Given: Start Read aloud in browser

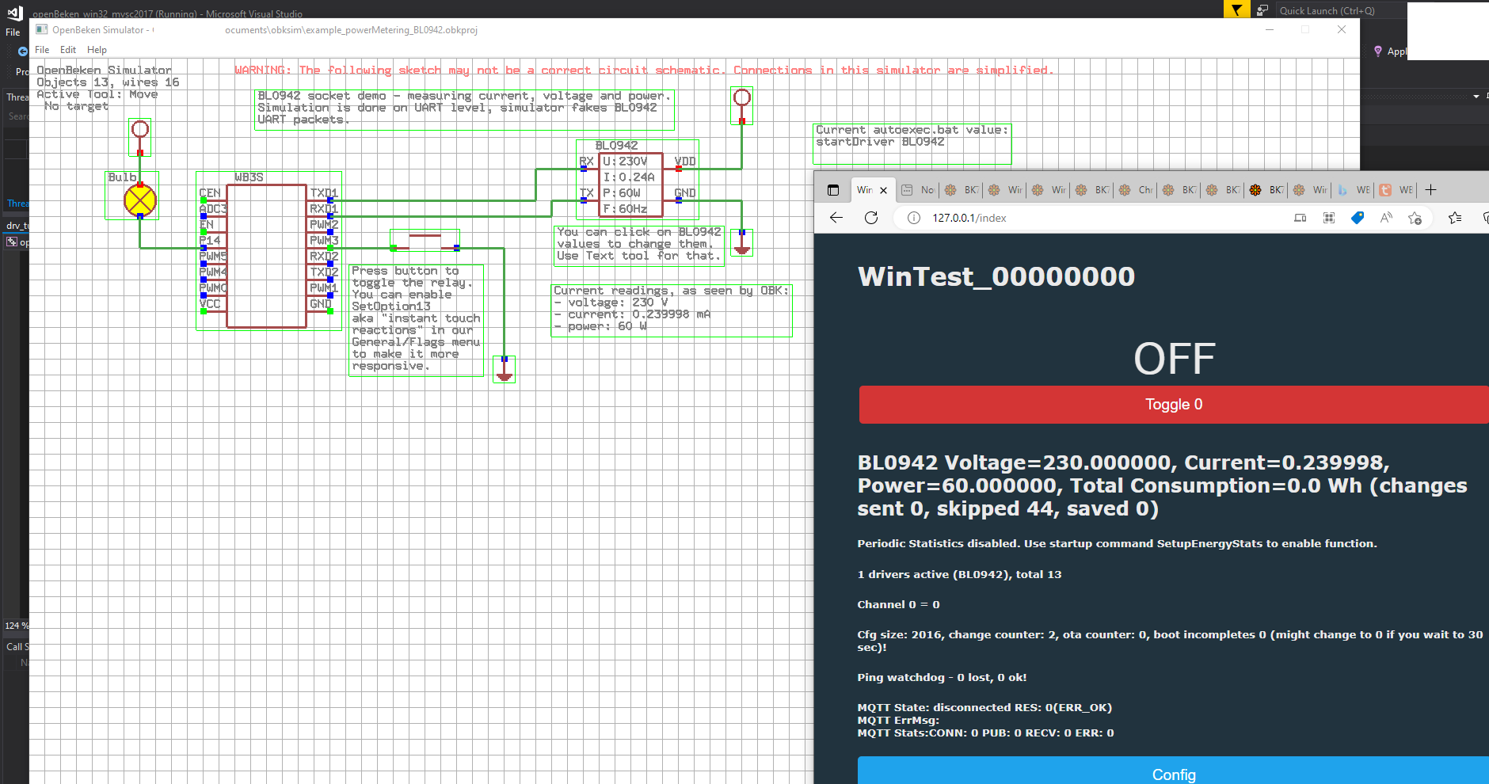Looking at the screenshot, I should coord(1386,218).
